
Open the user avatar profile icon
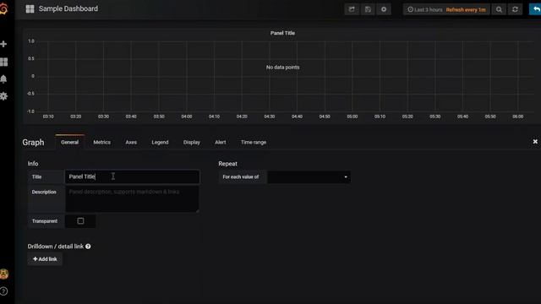click(x=3, y=274)
